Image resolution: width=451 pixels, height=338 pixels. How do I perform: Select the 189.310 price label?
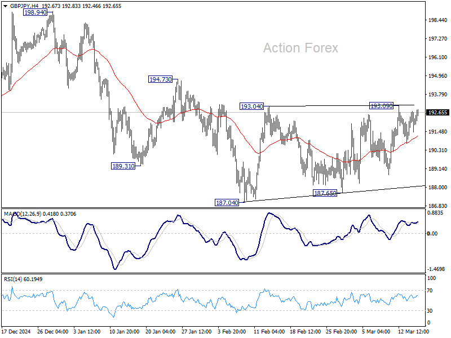tap(123, 166)
